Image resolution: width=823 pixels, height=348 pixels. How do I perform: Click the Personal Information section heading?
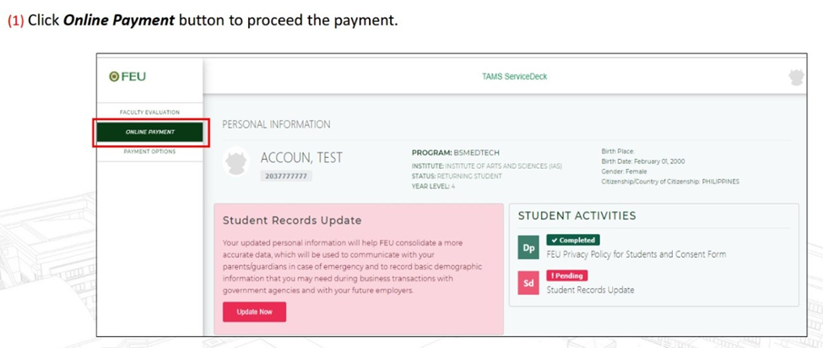277,124
